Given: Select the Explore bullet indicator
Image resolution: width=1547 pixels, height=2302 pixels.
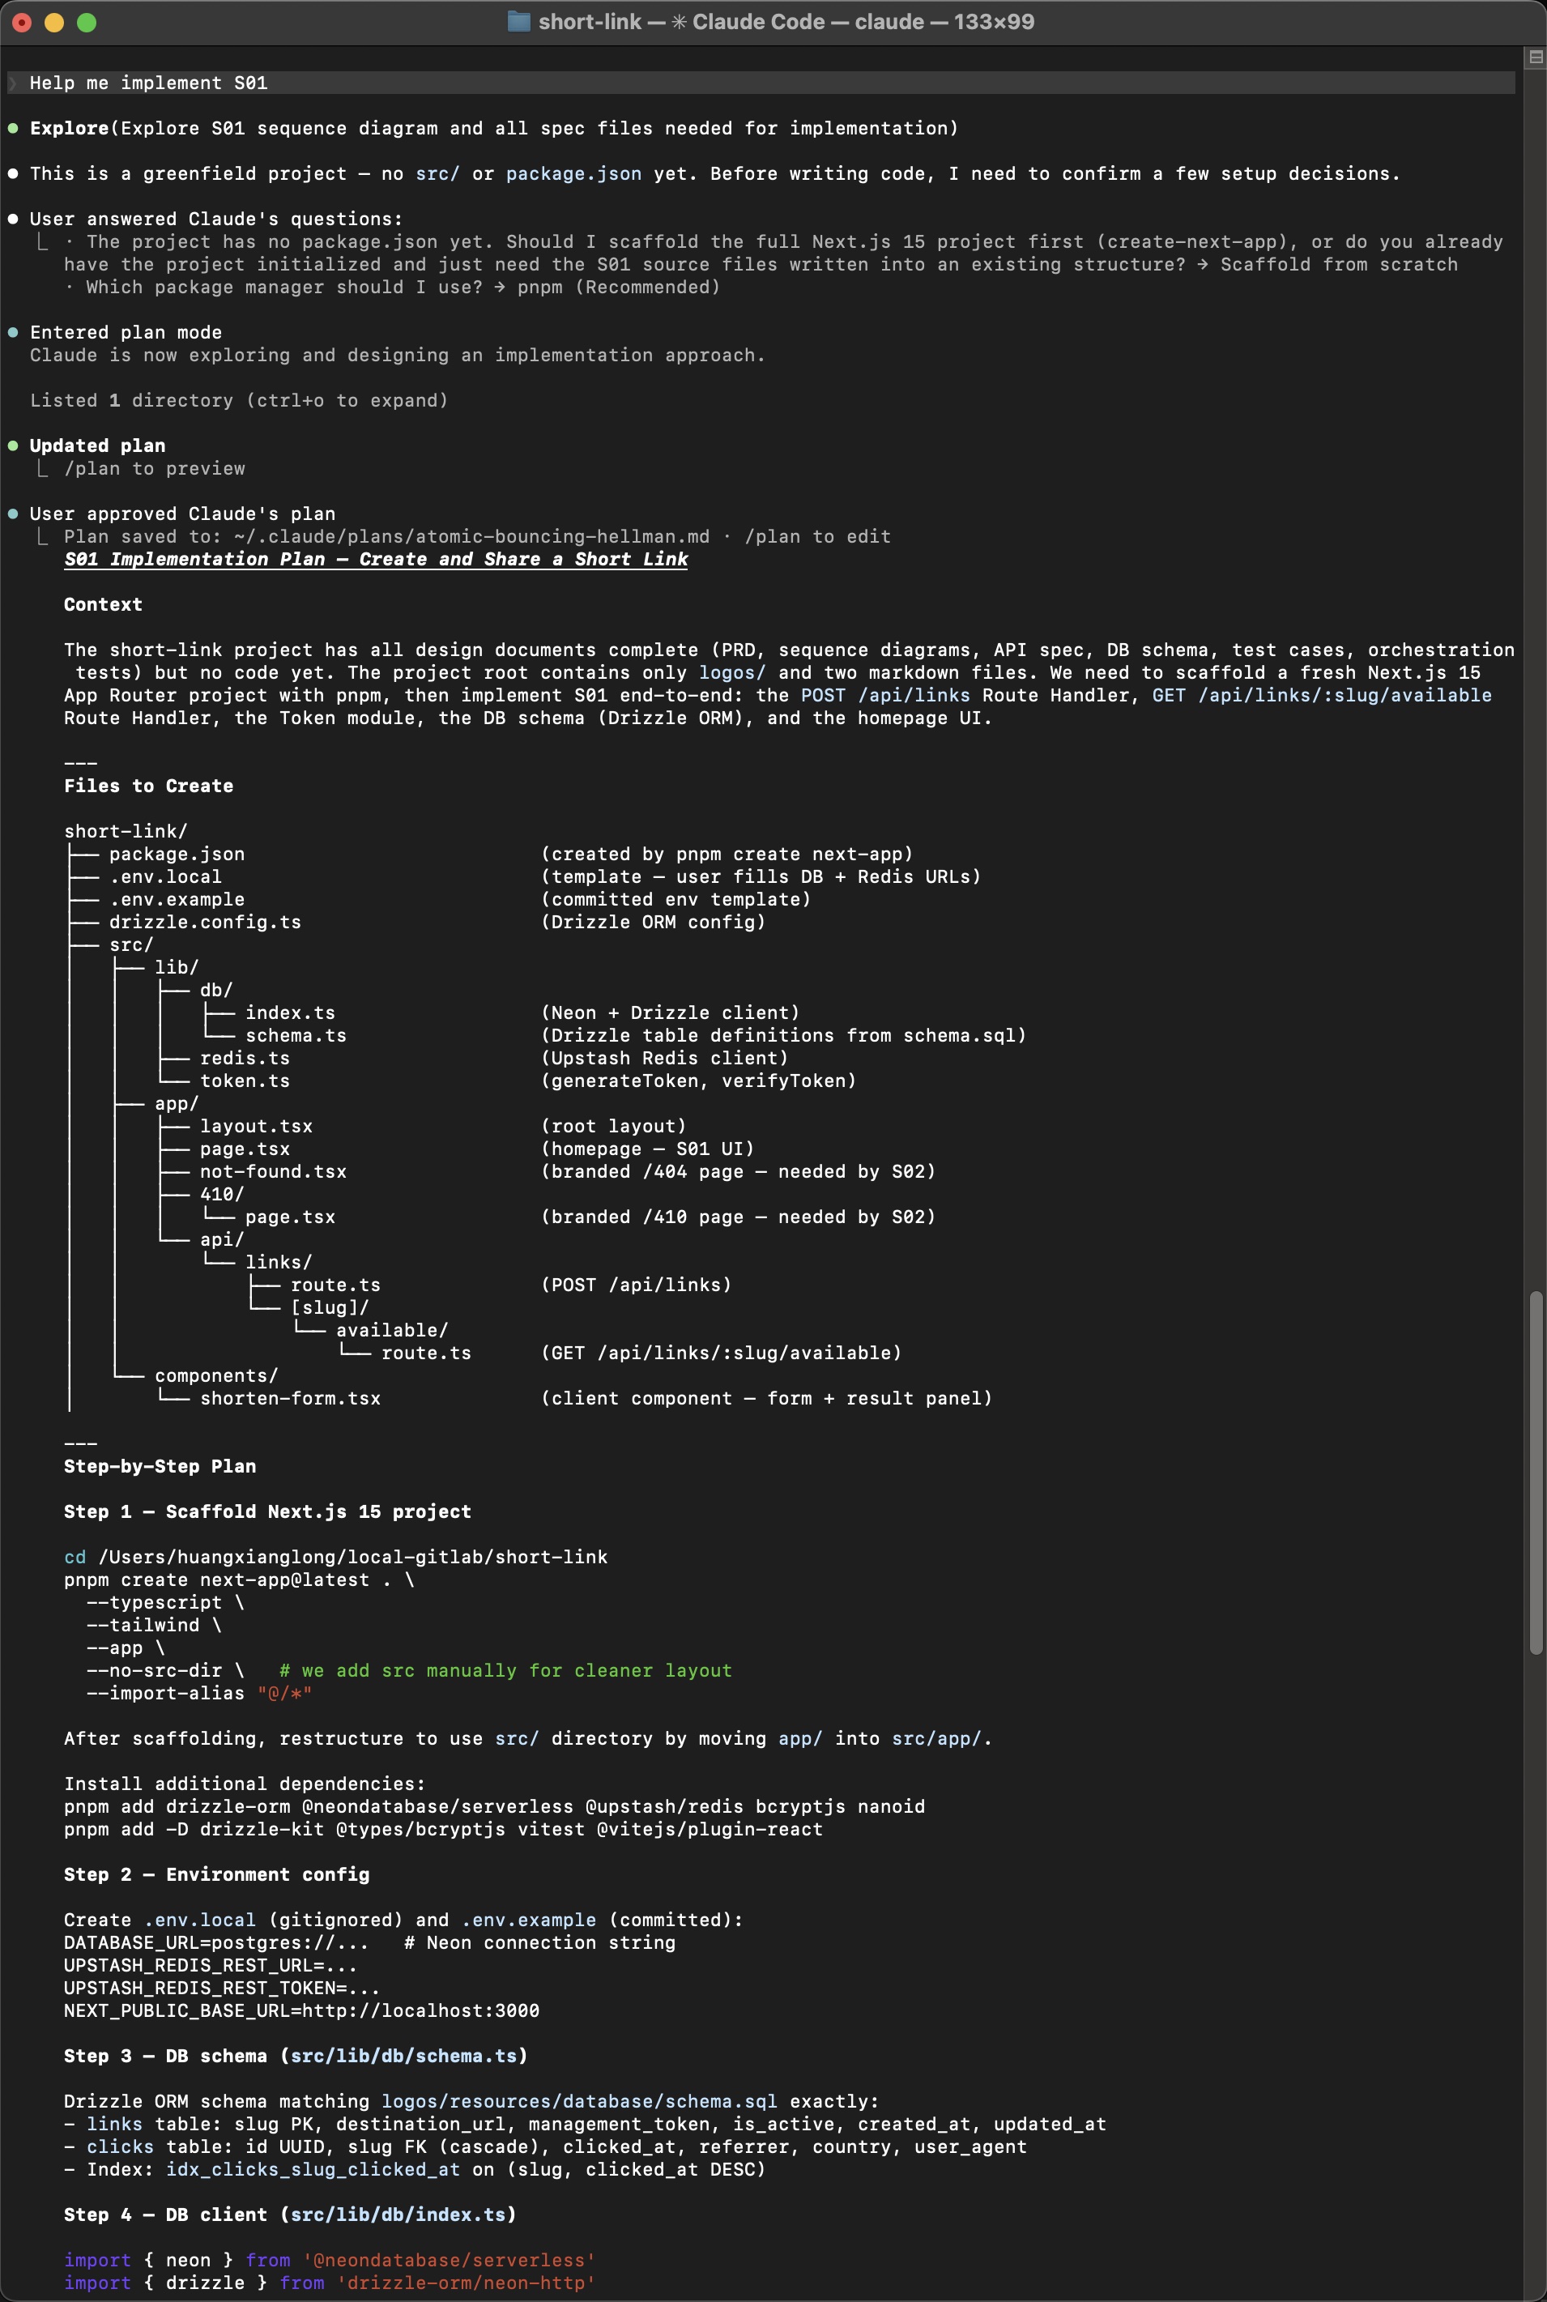Looking at the screenshot, I should point(13,128).
